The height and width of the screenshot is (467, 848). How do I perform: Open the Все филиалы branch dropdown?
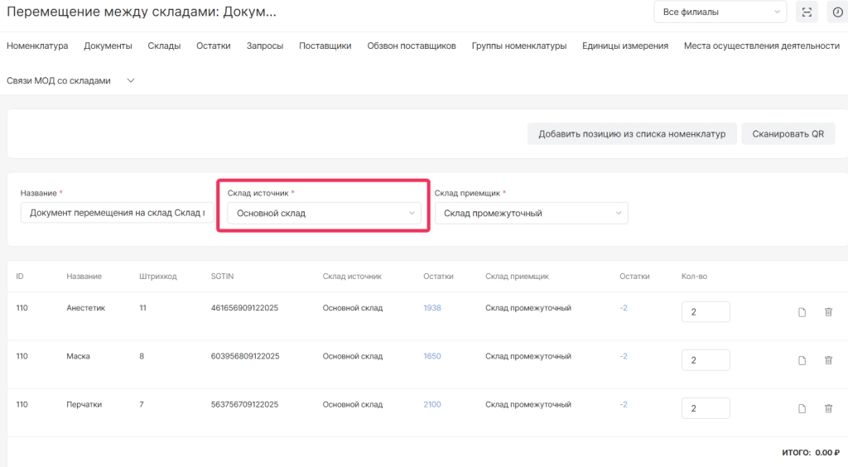pyautogui.click(x=719, y=12)
